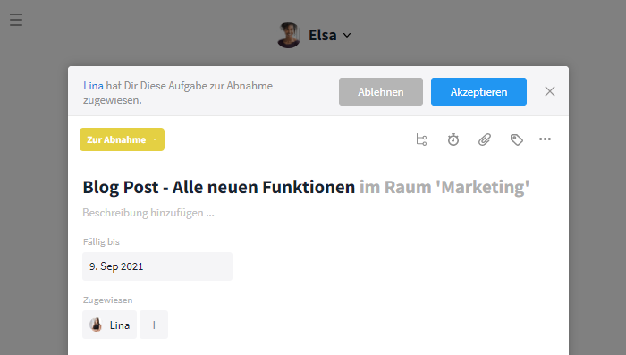Open the due date field 9. Sep 2021

pyautogui.click(x=156, y=266)
